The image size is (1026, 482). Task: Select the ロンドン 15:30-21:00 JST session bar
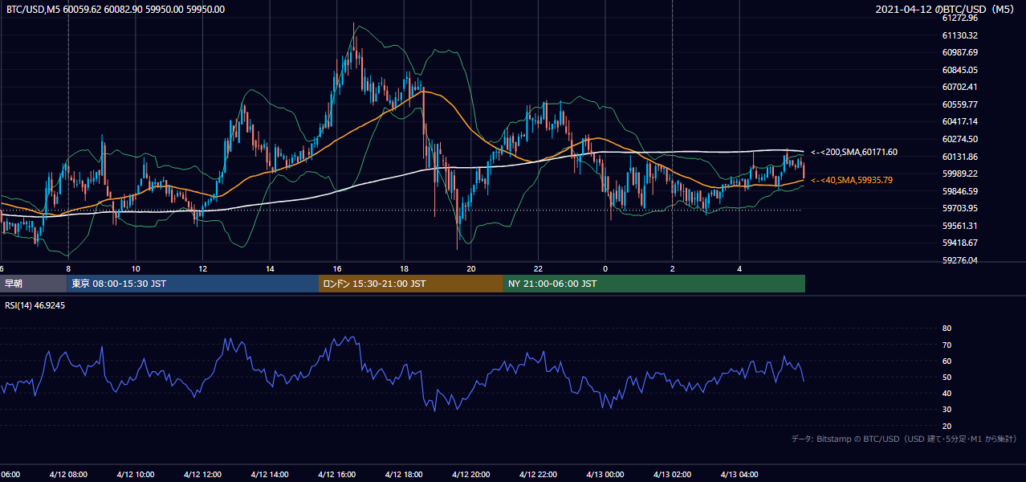[411, 284]
